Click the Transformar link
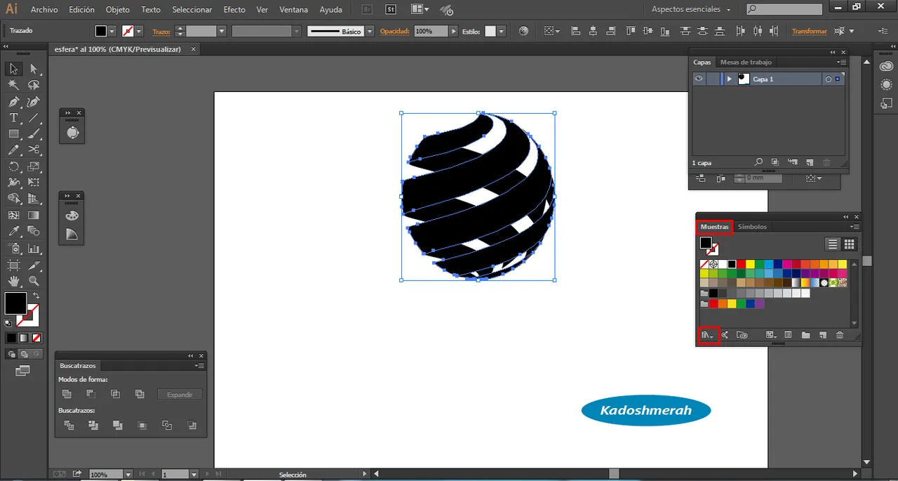898x481 pixels. [809, 32]
